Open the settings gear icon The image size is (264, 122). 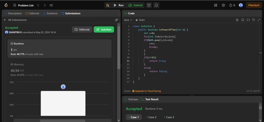coord(223,5)
